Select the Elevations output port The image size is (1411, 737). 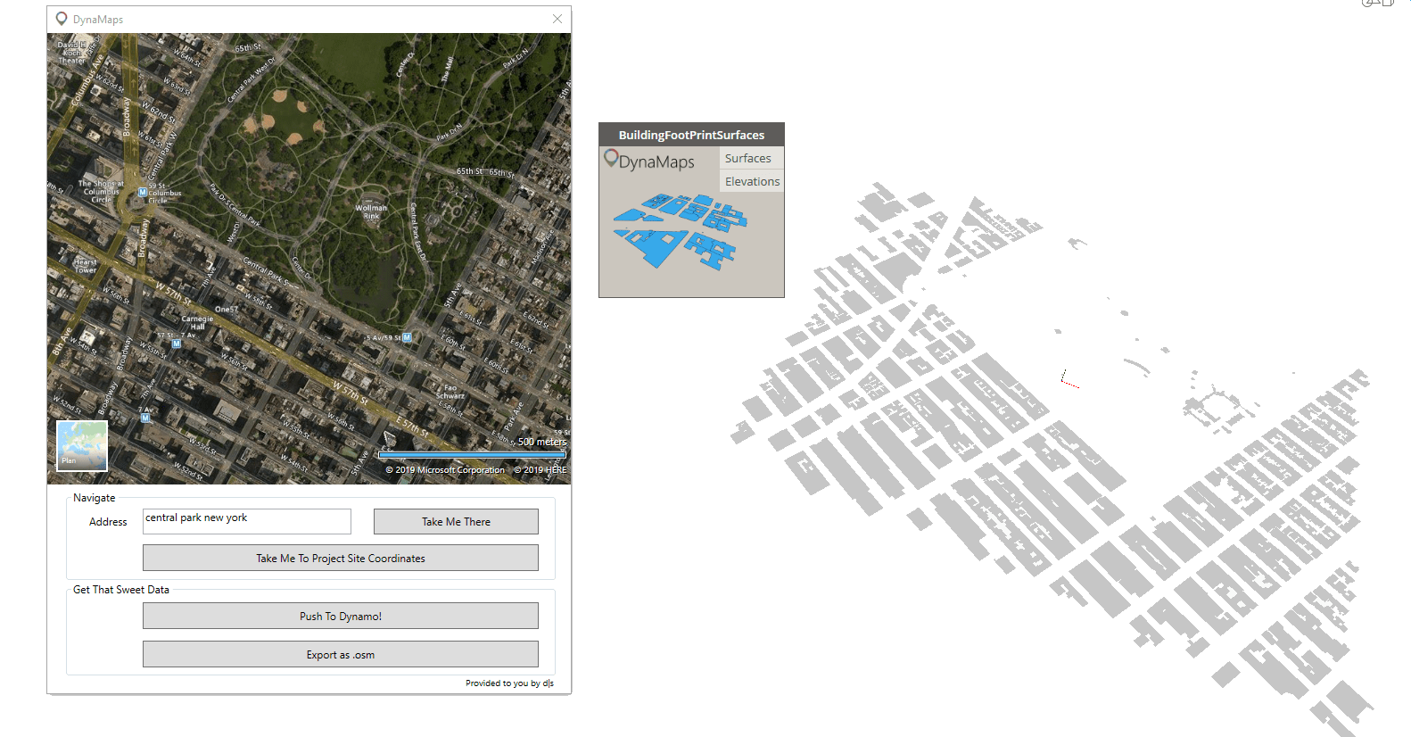pos(751,181)
